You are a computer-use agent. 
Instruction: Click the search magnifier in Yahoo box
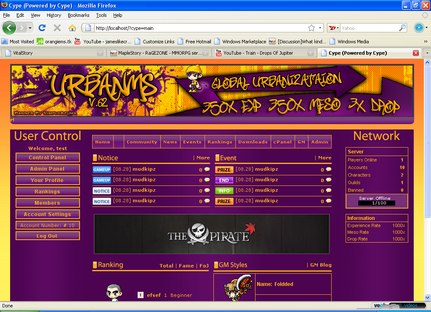click(402, 28)
